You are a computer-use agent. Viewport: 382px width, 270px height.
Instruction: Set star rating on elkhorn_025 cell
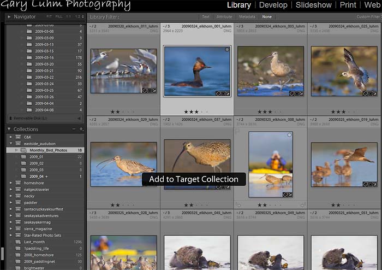click(343, 111)
